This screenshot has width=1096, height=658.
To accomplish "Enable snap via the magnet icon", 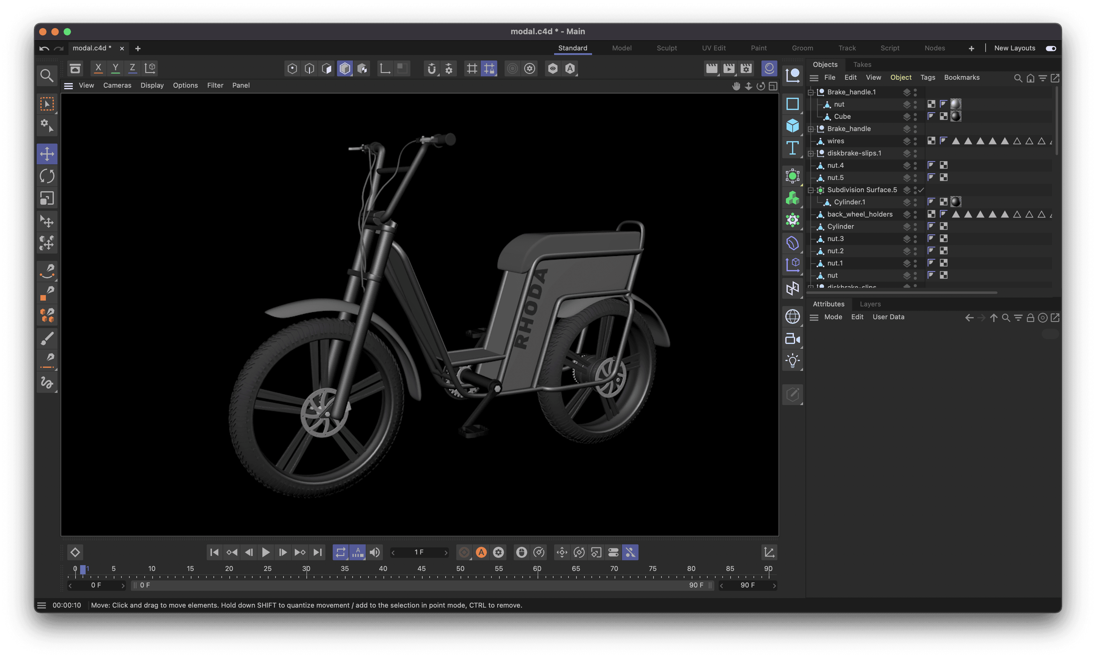I will pyautogui.click(x=431, y=68).
